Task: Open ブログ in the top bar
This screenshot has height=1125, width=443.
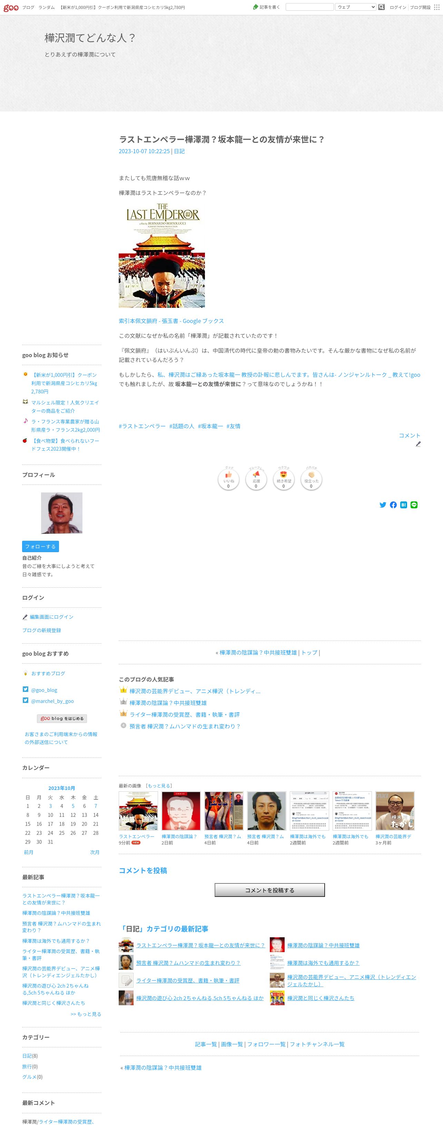Action: click(x=28, y=8)
